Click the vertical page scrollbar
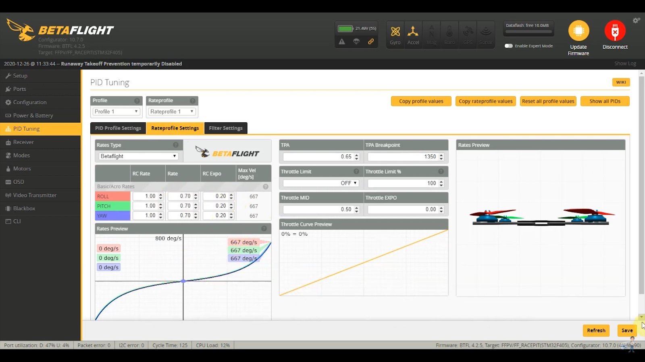The height and width of the screenshot is (362, 645). click(641, 185)
